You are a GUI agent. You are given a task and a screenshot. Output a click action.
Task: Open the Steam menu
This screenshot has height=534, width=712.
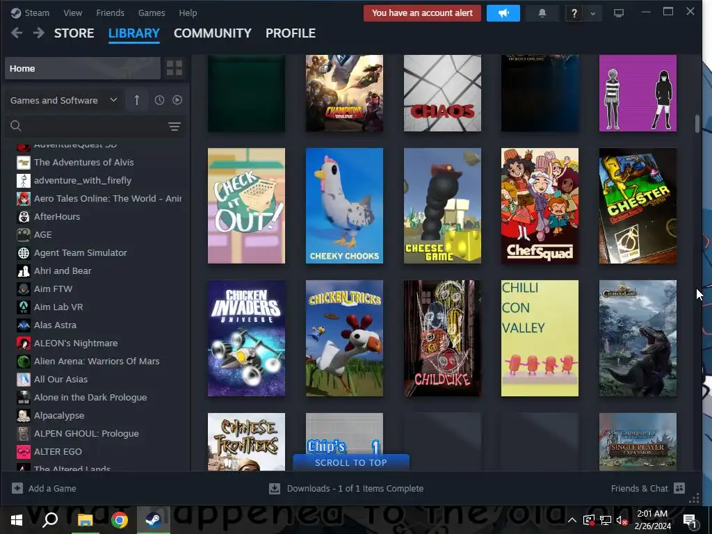coord(30,13)
